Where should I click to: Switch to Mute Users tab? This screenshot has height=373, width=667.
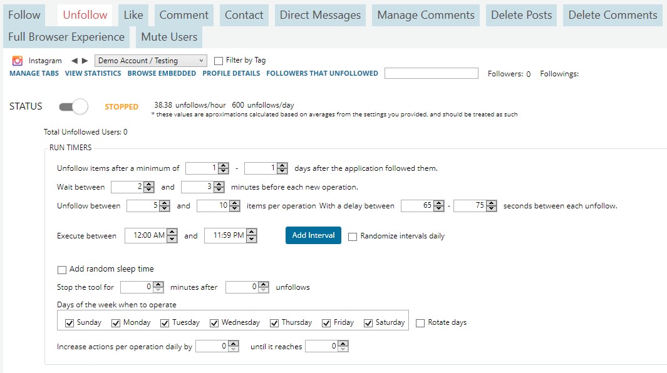tap(169, 37)
